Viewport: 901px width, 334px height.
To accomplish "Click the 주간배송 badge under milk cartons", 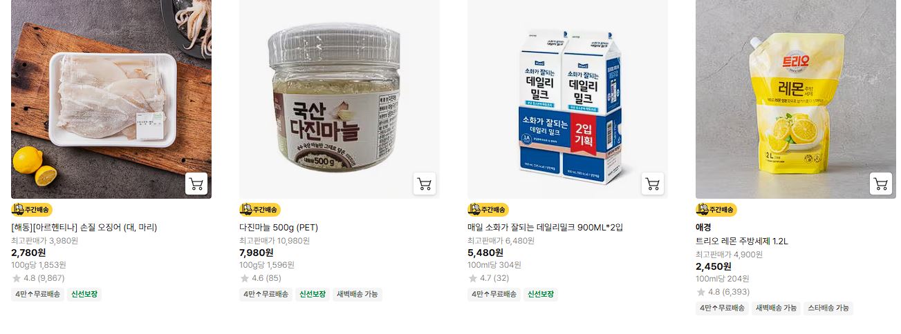I will click(x=488, y=210).
